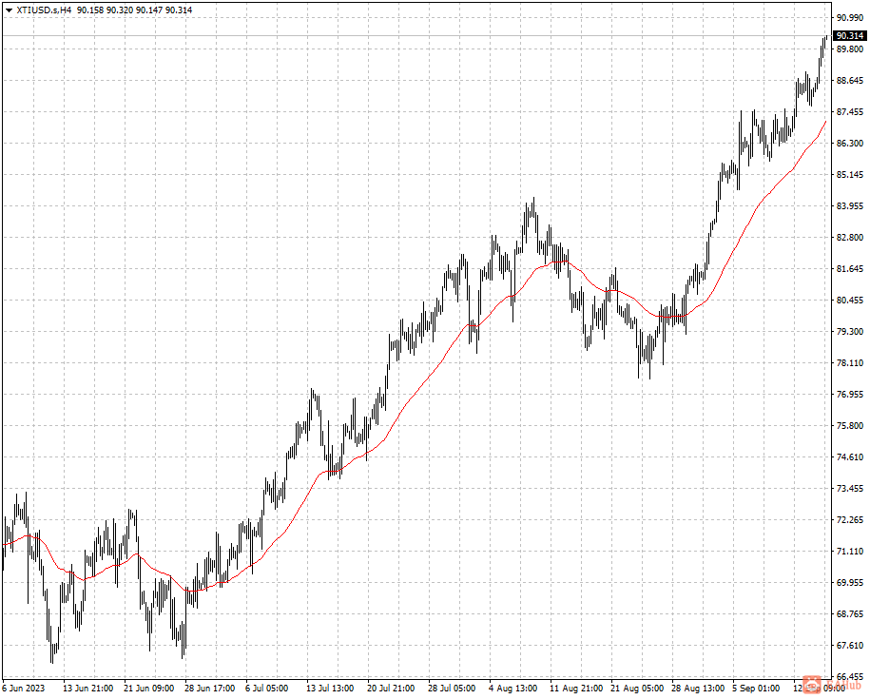This screenshot has height=699, width=870.
Task: Click the 66.455 price axis label
Action: [x=849, y=677]
